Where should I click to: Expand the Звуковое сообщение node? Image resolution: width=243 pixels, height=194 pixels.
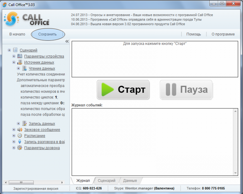pos(14,129)
